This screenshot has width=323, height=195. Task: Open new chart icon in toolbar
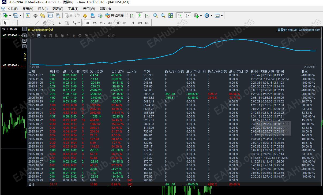point(5,16)
